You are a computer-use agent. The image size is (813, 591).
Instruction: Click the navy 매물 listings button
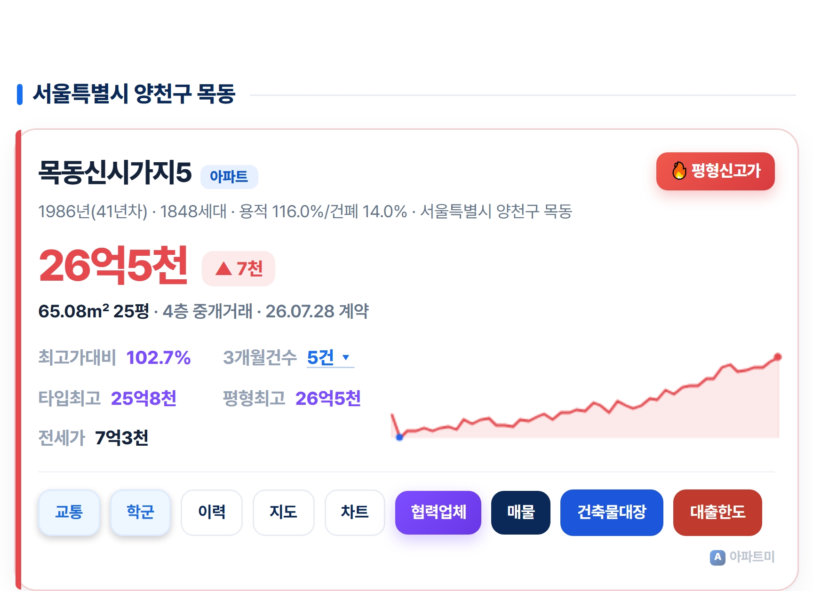click(x=521, y=512)
